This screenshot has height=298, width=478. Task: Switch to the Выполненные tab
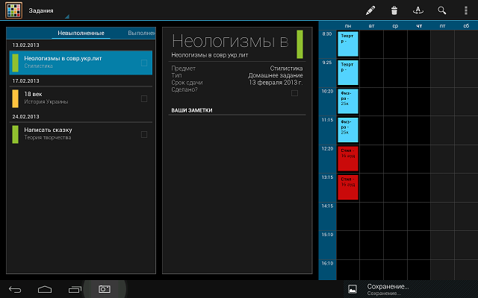click(x=141, y=33)
